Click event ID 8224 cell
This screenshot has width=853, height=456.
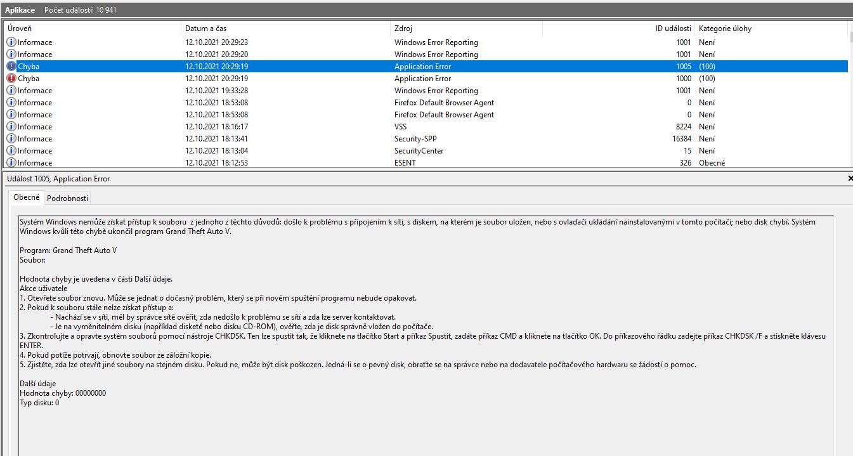point(682,127)
